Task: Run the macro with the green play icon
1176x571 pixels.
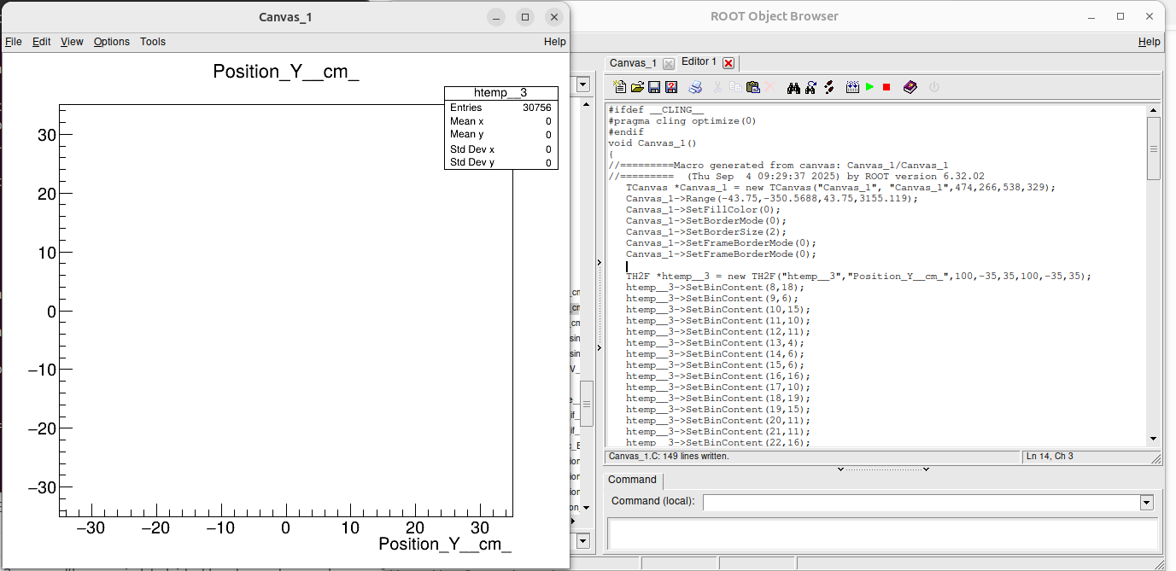Action: (x=869, y=87)
